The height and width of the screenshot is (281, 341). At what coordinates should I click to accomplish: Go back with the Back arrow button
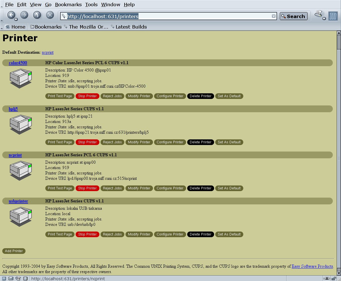click(x=11, y=15)
